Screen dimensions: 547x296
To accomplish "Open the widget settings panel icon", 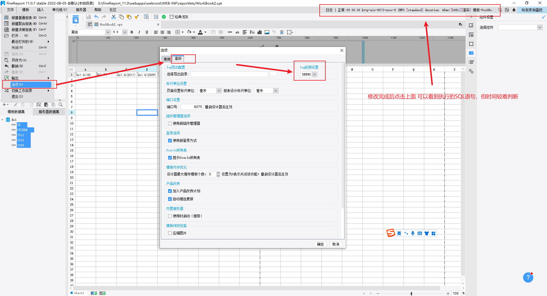I will pyautogui.click(x=471, y=53).
